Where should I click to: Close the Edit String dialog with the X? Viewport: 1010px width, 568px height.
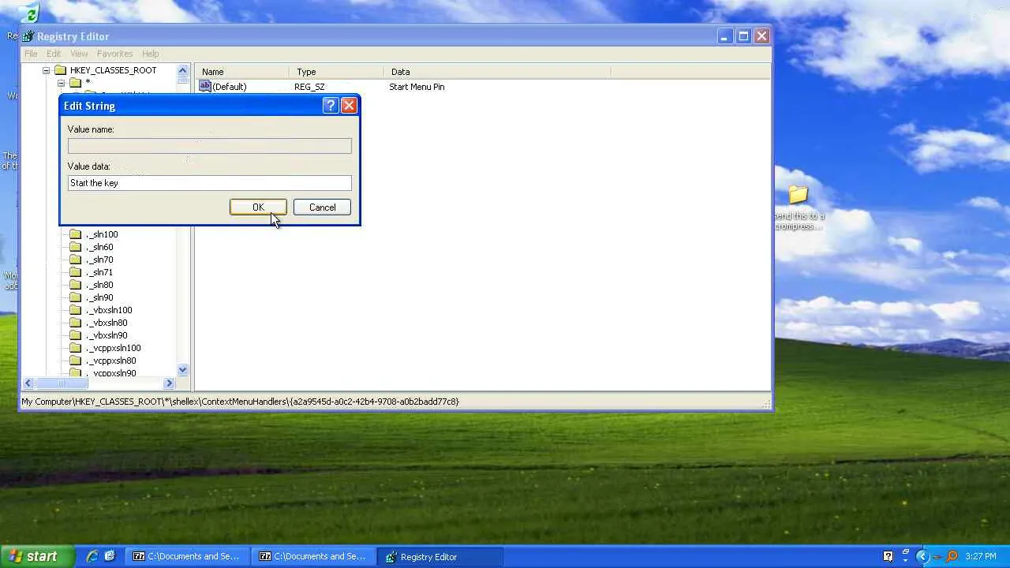point(349,106)
